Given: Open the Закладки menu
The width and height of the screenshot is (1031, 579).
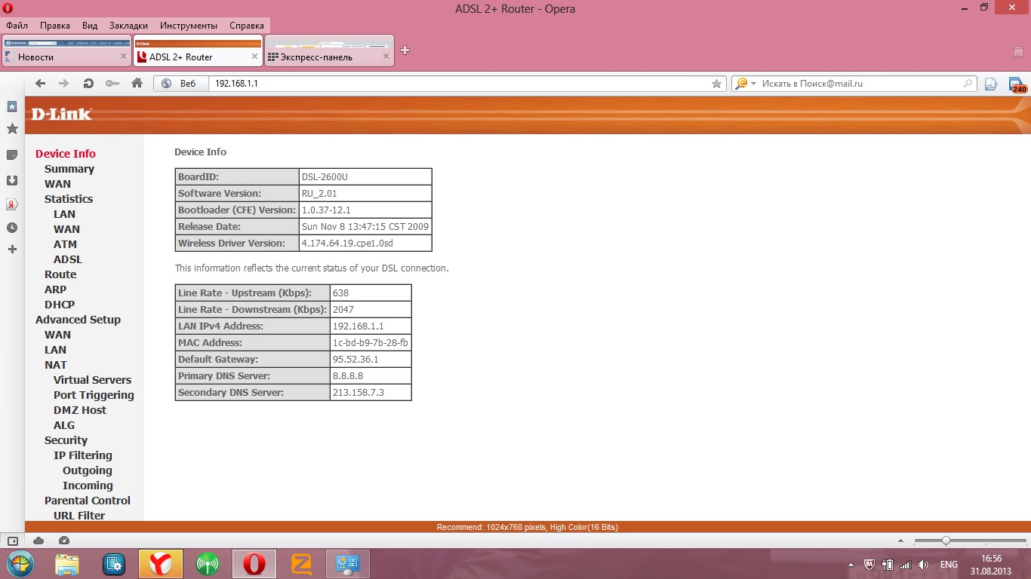Looking at the screenshot, I should pos(128,26).
